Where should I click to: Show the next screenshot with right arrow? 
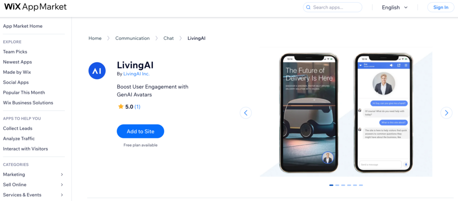446,113
